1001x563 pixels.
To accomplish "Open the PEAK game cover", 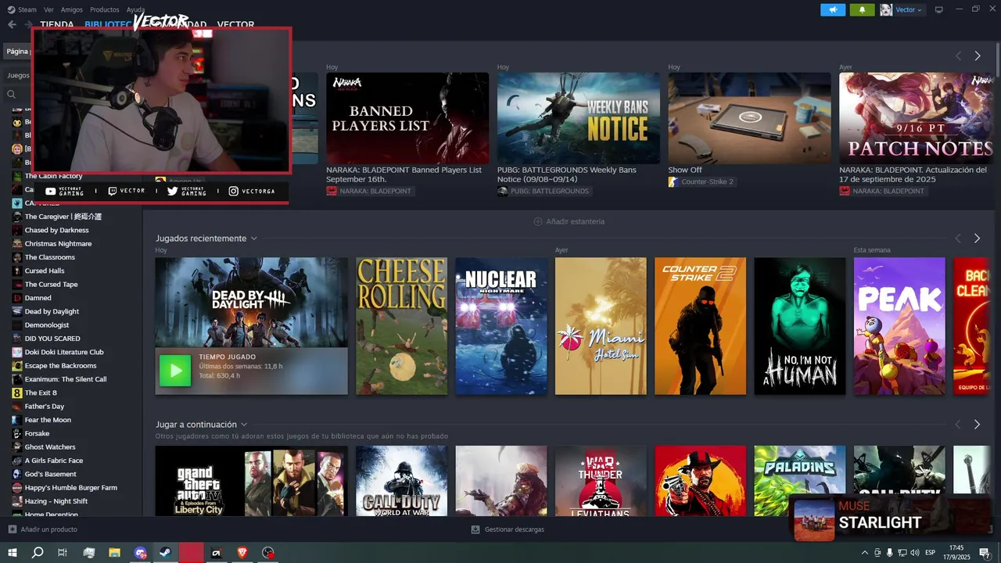I will click(899, 326).
